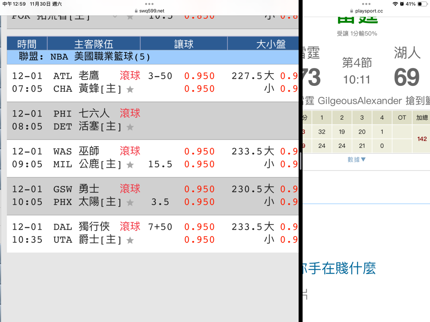
Task: Select the 大小盤 column header
Action: pos(263,44)
